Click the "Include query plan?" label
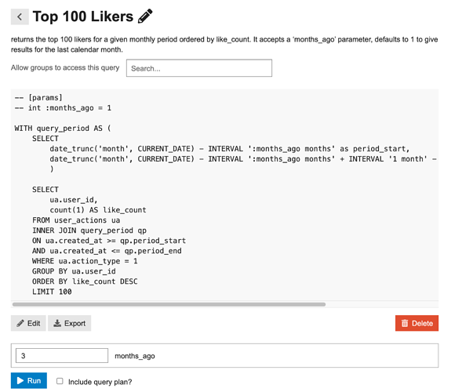 (100, 382)
